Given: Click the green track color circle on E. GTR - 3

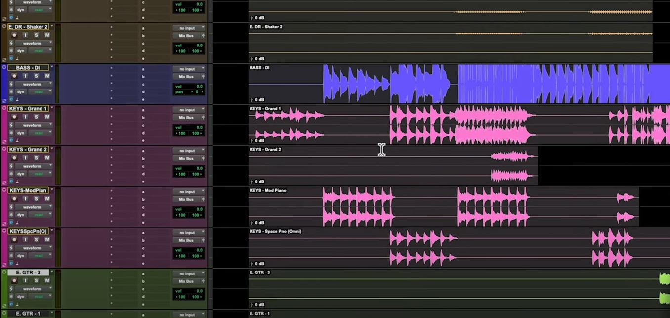Looking at the screenshot, I should (4, 272).
